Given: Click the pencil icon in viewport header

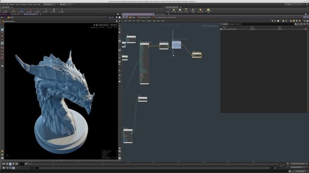Looking at the screenshot, I should point(94,25).
